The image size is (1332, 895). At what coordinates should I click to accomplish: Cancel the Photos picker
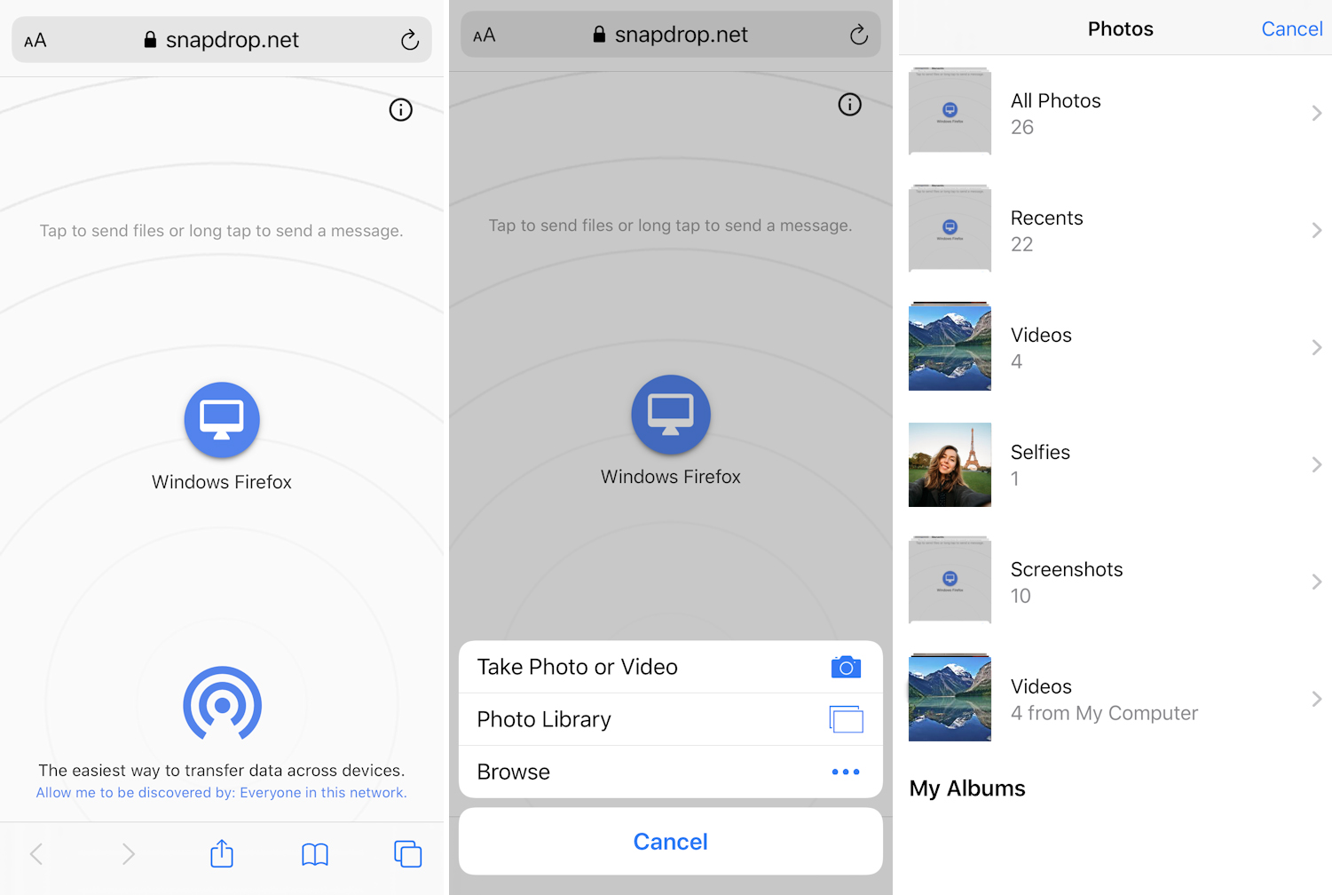click(x=1292, y=28)
